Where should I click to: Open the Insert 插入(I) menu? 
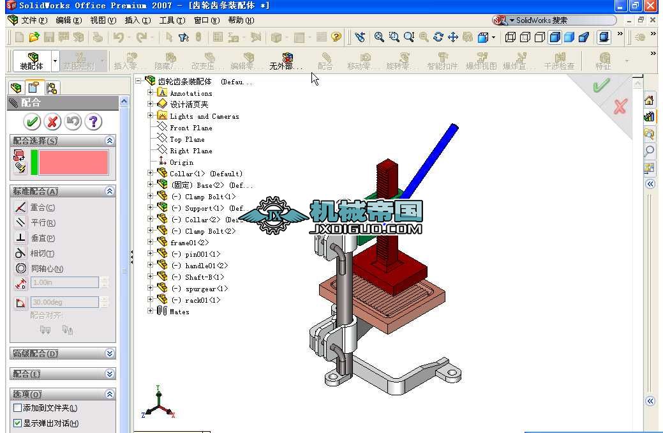(x=138, y=20)
